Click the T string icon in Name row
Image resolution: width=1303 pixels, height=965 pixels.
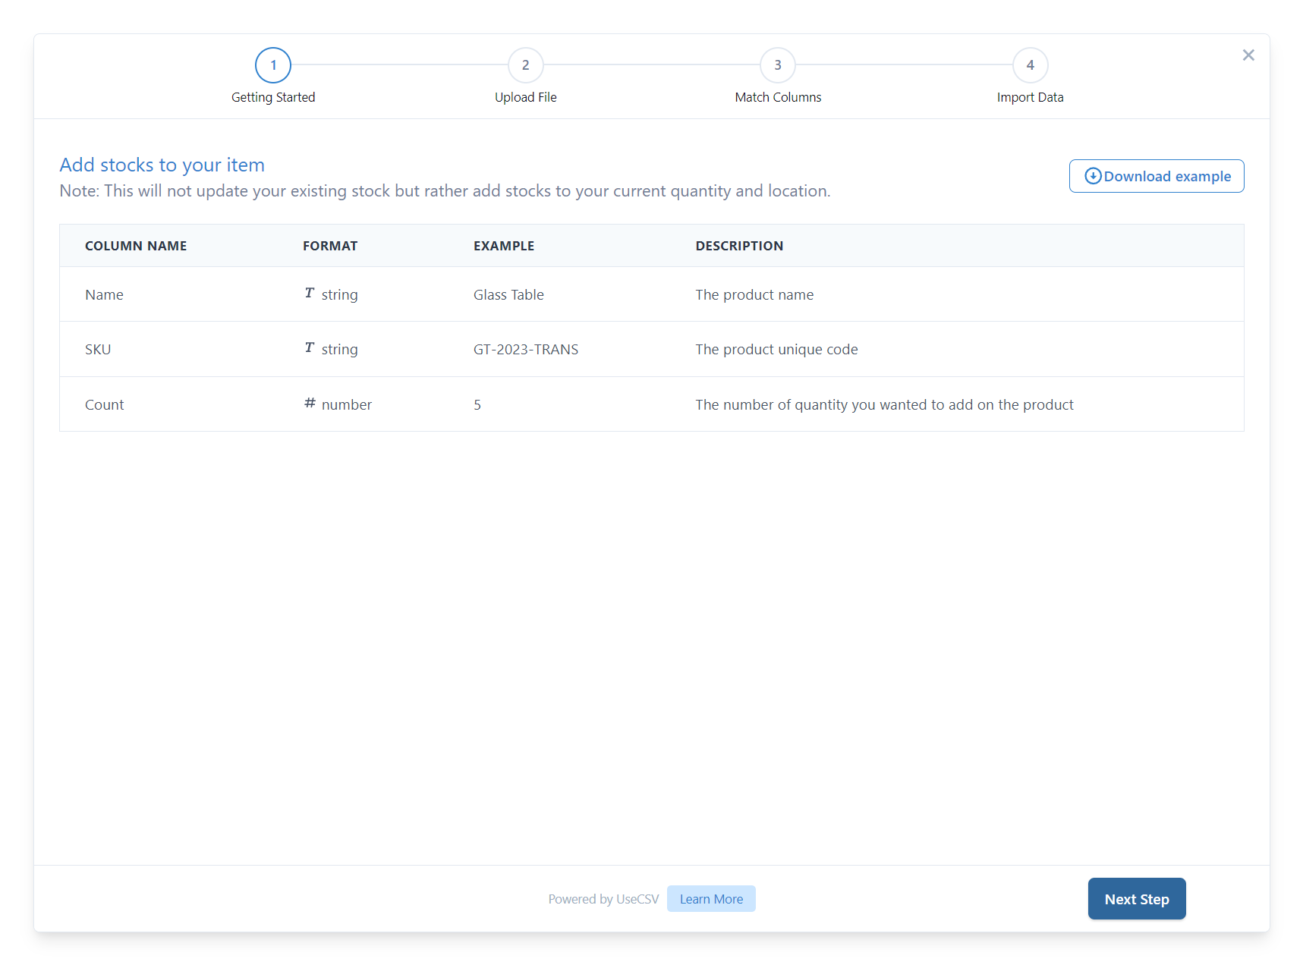(310, 294)
